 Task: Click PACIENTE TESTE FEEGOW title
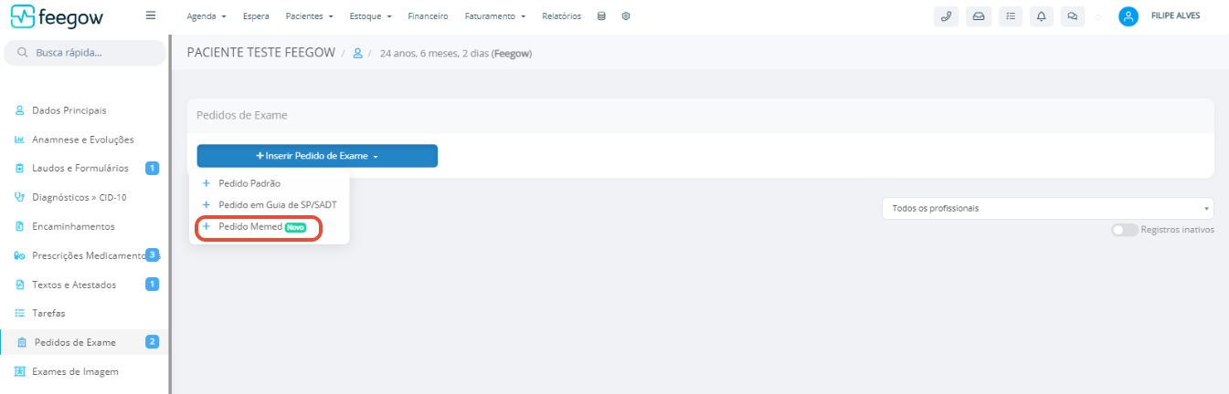click(260, 52)
